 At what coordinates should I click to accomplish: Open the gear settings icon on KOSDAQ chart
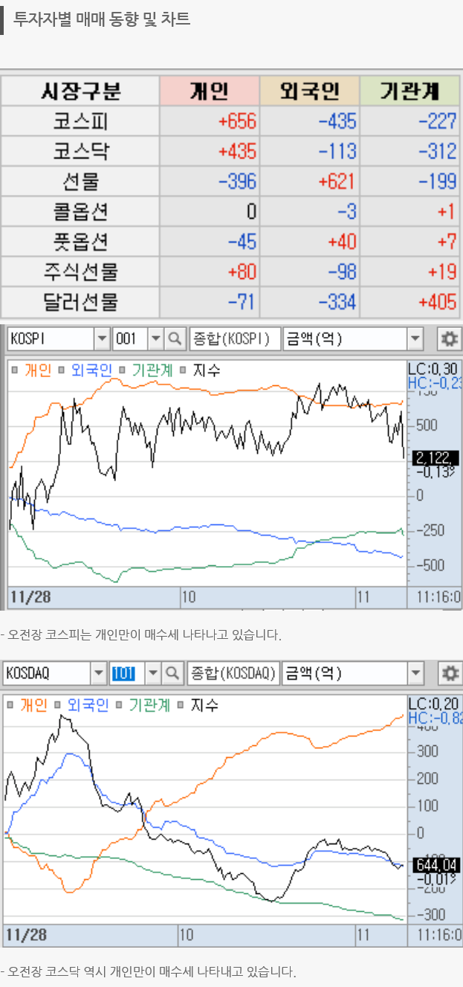(448, 674)
